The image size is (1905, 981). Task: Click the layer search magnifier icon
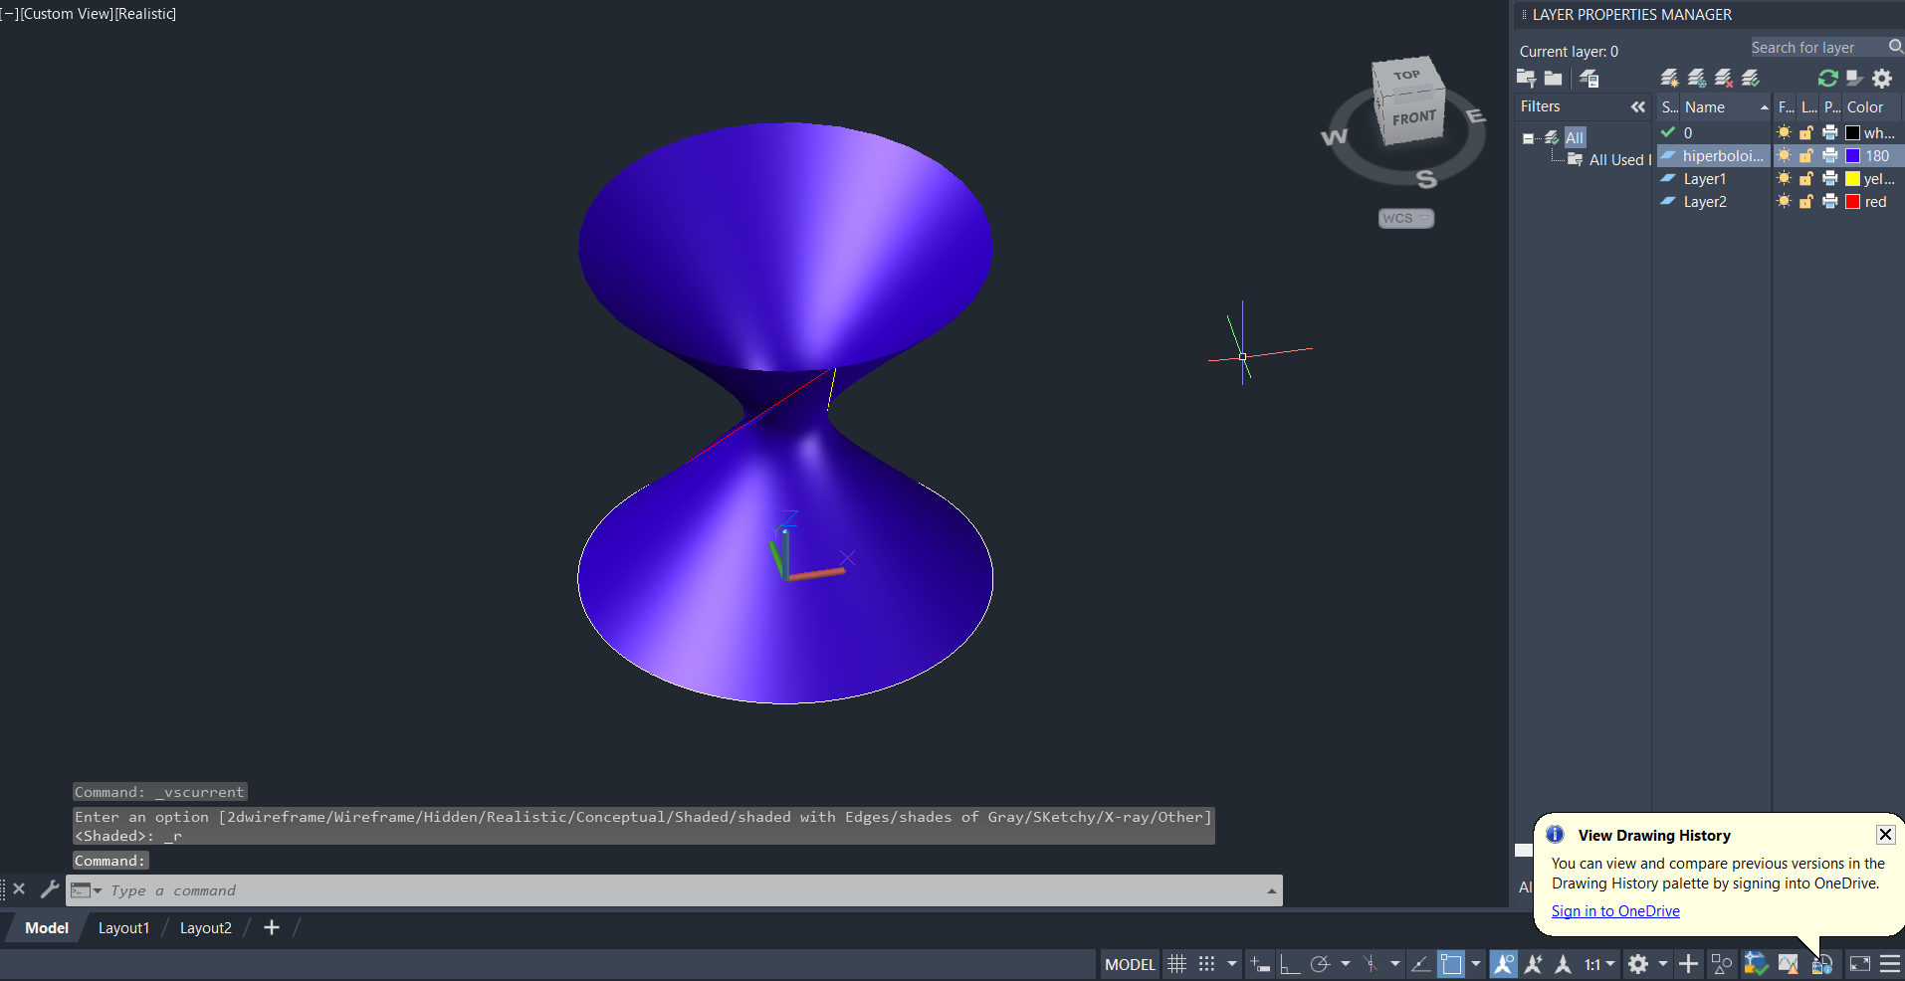(x=1895, y=47)
